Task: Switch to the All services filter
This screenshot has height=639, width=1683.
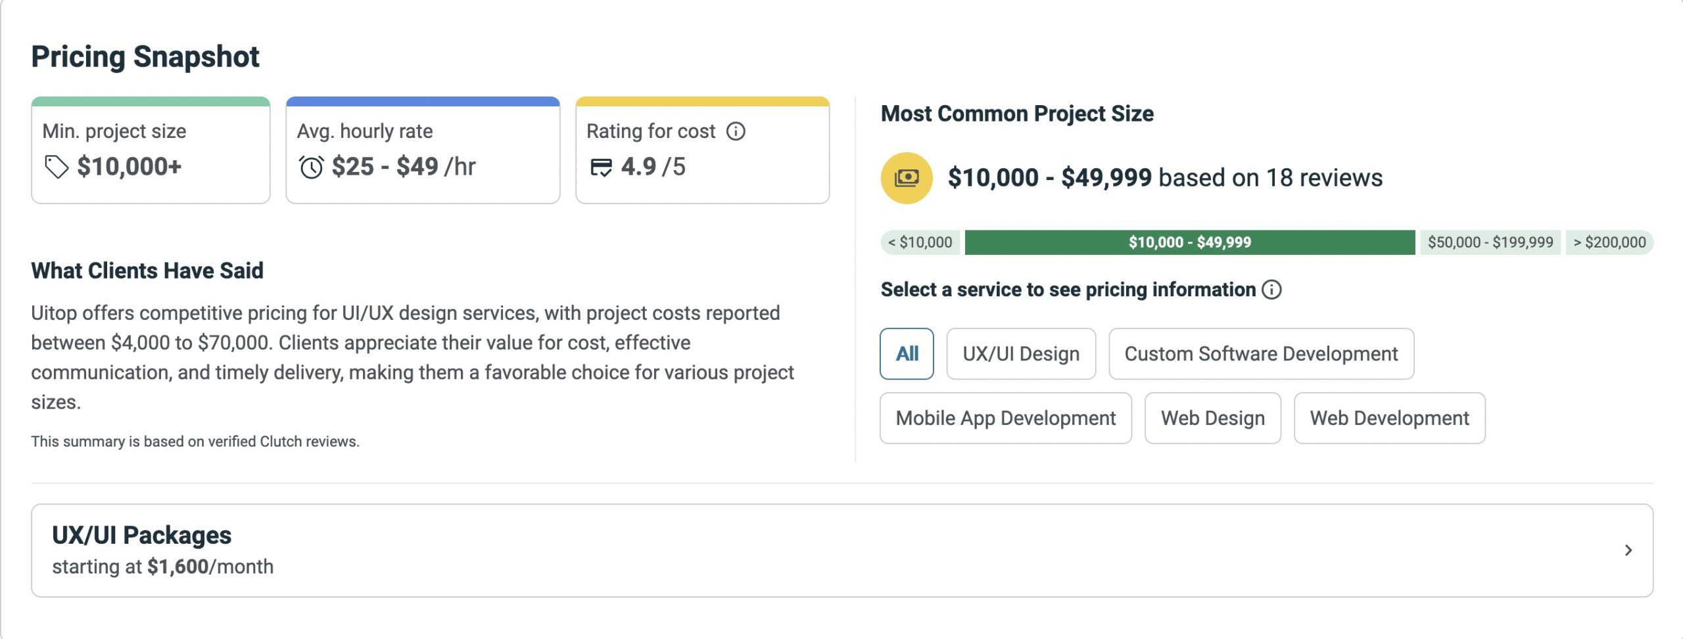Action: (907, 354)
